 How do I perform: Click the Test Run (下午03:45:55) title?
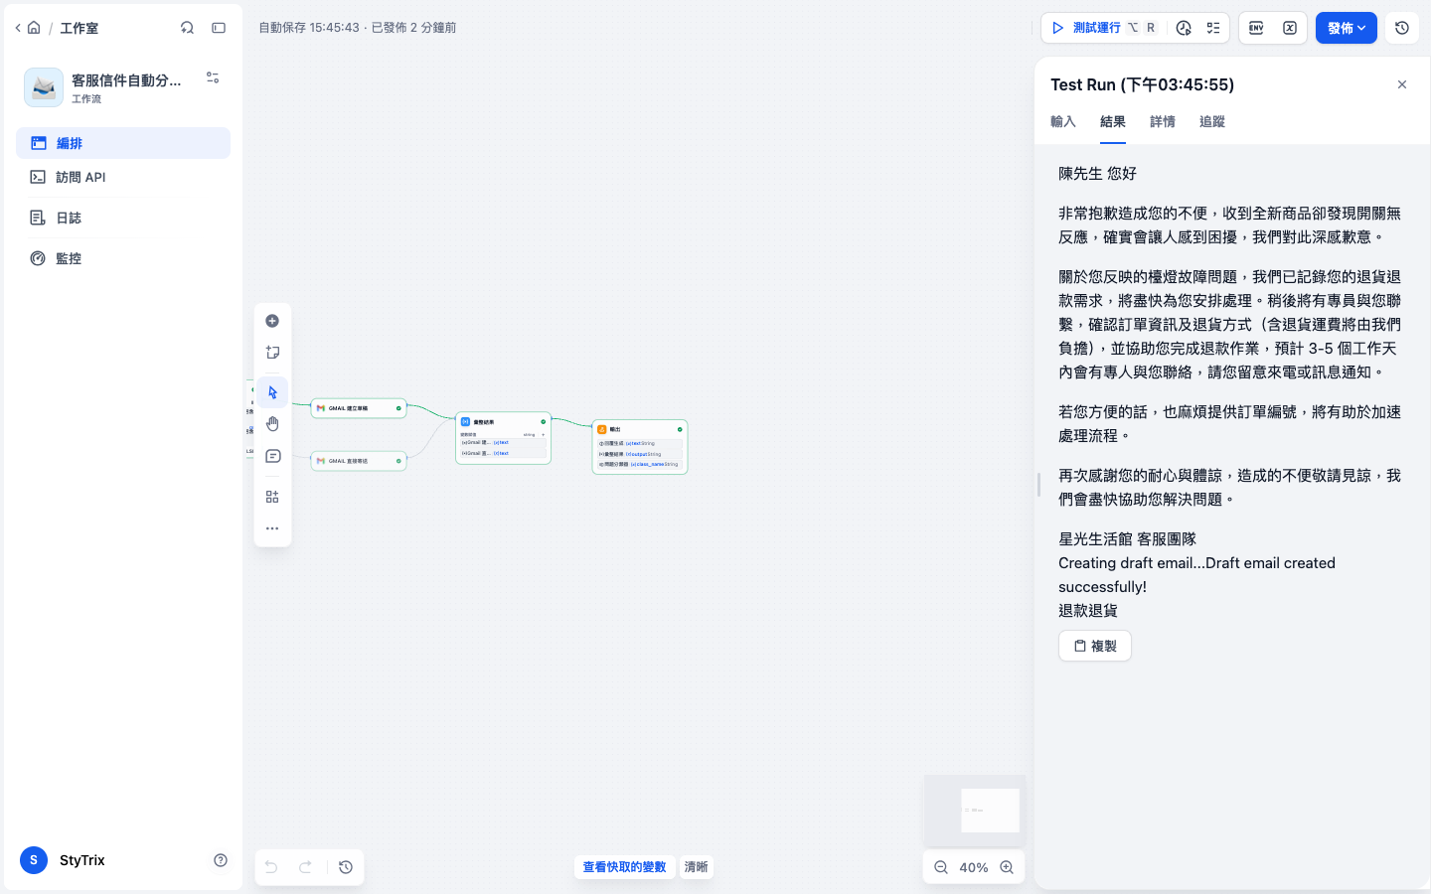[x=1143, y=84]
